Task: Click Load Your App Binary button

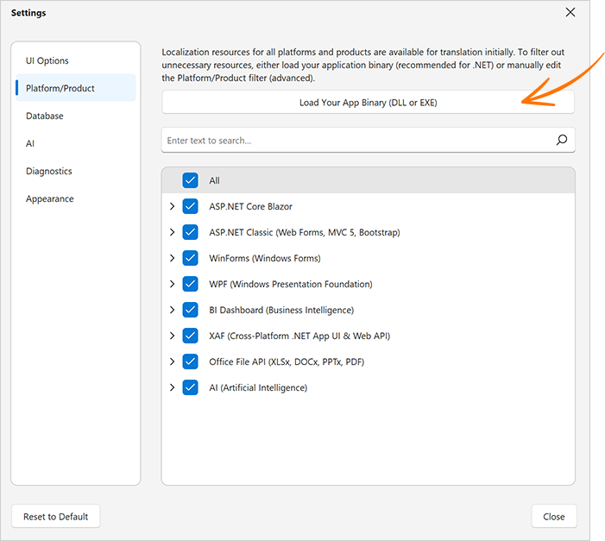Action: tap(369, 103)
